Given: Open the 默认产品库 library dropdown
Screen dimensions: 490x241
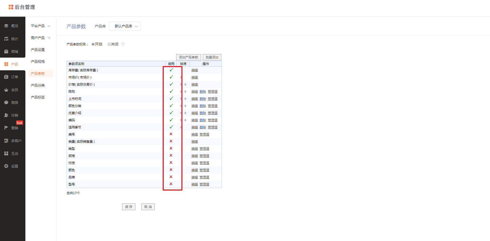Looking at the screenshot, I should click(125, 26).
